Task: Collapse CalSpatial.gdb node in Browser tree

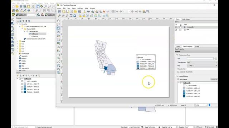Action: point(25,31)
